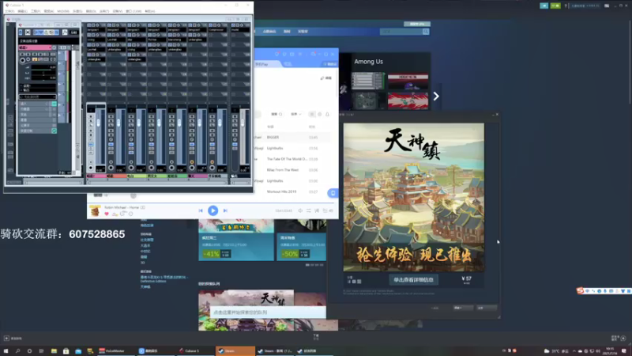632x356 pixels.
Task: Toggle the orange monitor button on sixth mixer channel
Action: pos(192,162)
